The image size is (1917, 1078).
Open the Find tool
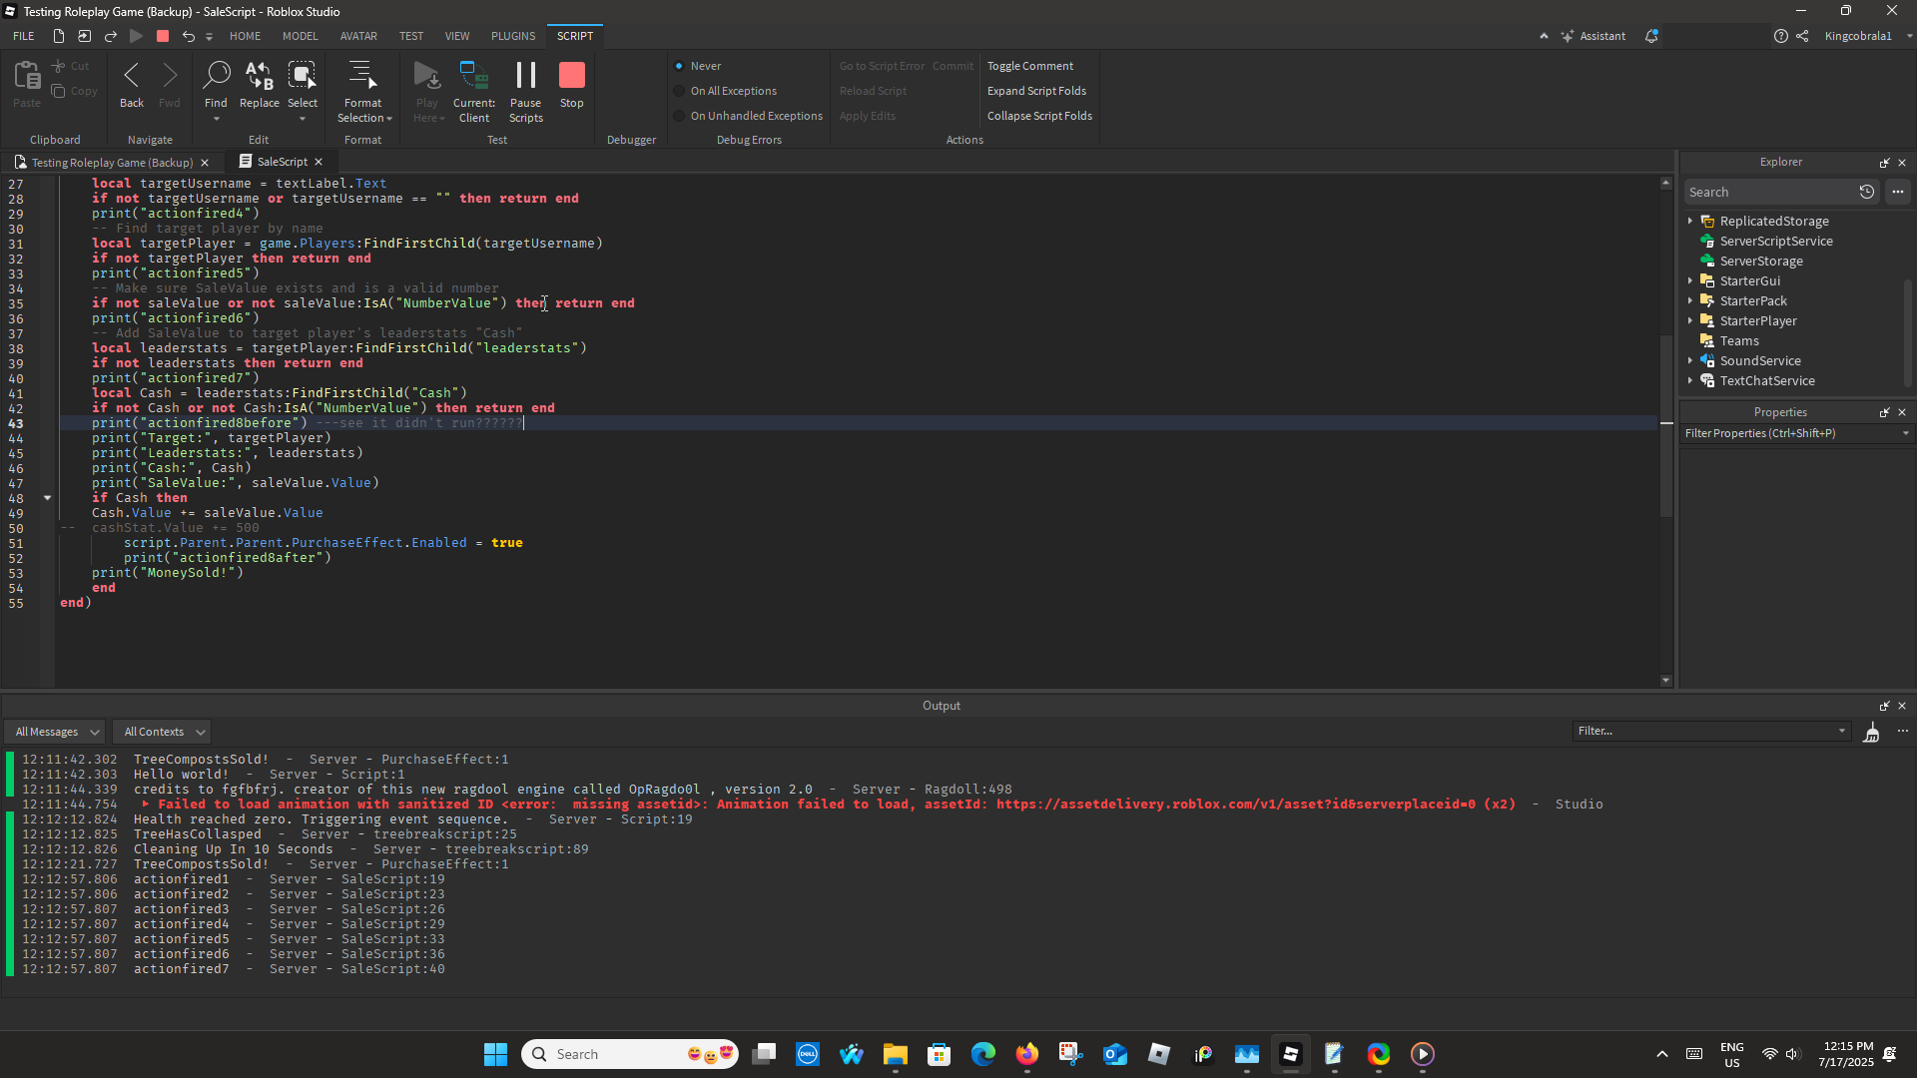coord(216,76)
